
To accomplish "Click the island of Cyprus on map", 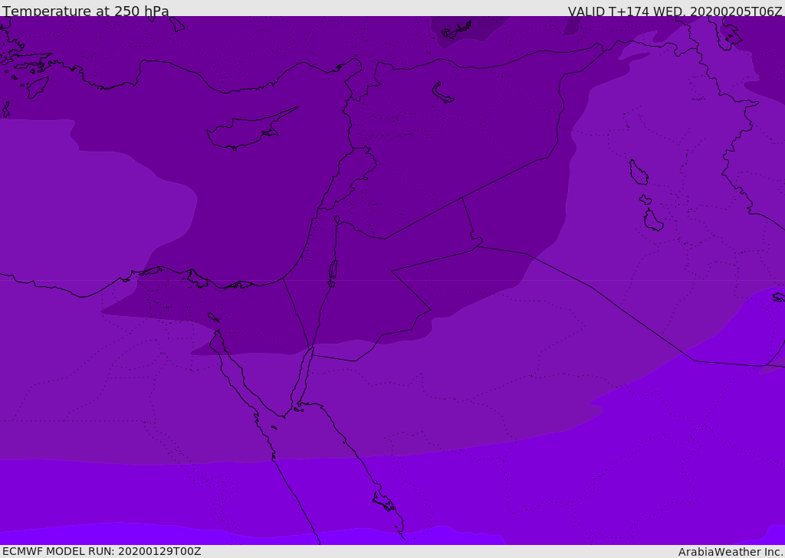I will [251, 130].
